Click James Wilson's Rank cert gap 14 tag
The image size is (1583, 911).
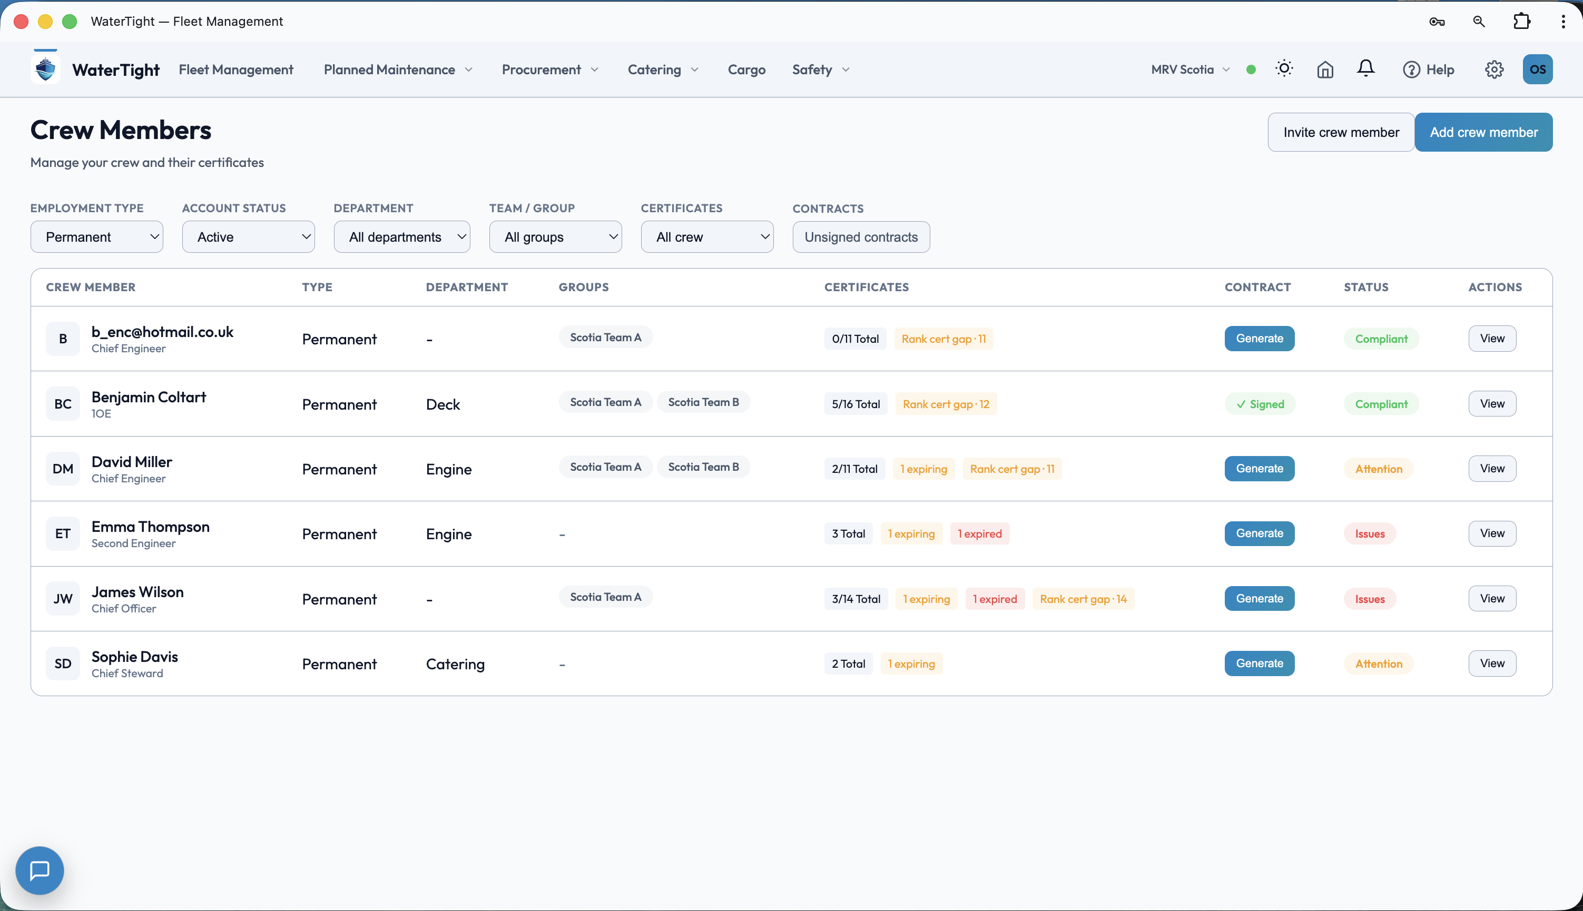(x=1083, y=599)
